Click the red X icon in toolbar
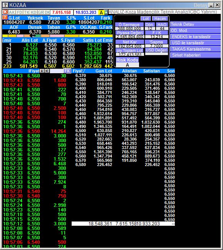The height and width of the screenshot is (250, 223). pyautogui.click(x=5, y=12)
